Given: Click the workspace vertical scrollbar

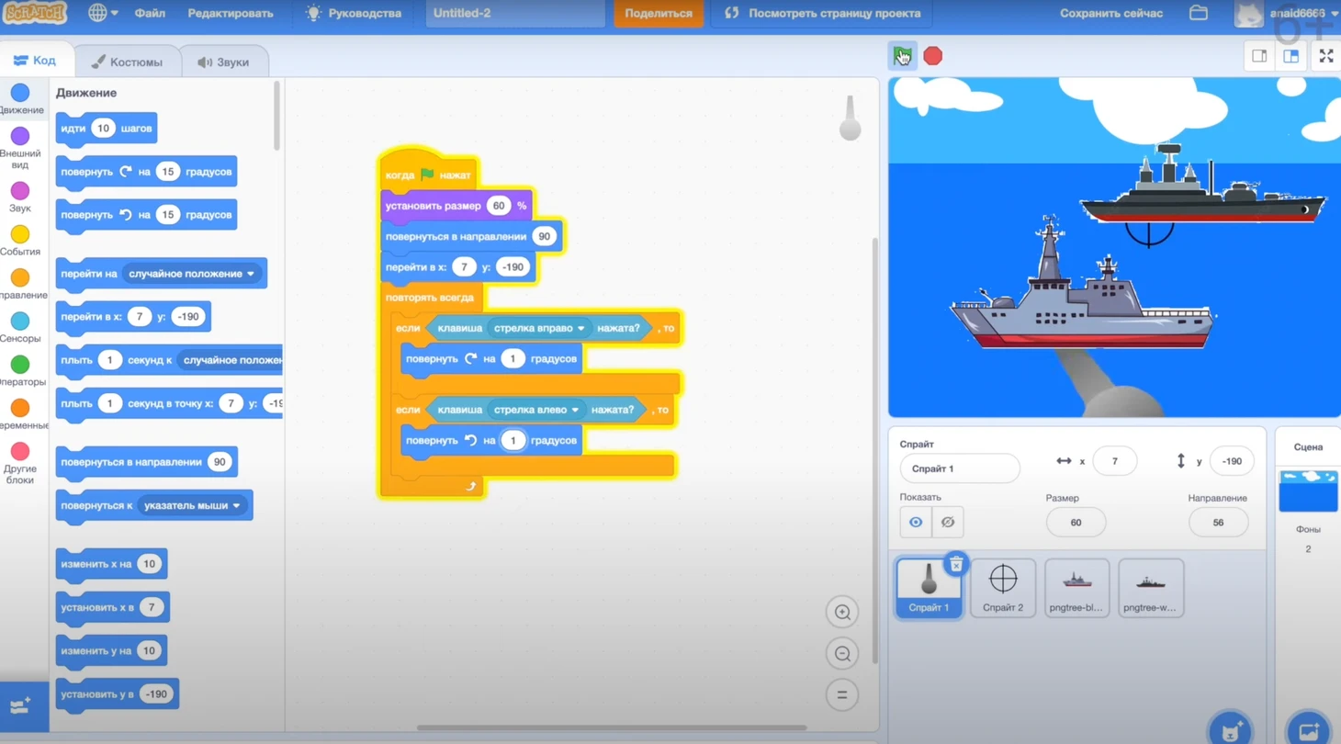Looking at the screenshot, I should click(873, 450).
